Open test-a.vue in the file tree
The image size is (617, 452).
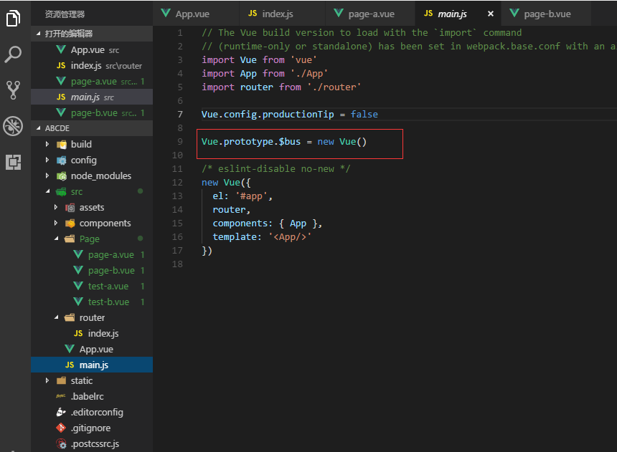(x=108, y=286)
